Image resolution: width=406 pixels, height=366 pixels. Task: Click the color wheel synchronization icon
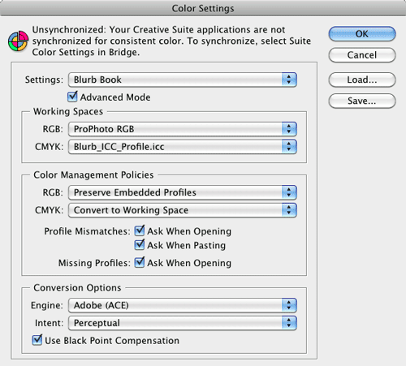click(x=18, y=41)
